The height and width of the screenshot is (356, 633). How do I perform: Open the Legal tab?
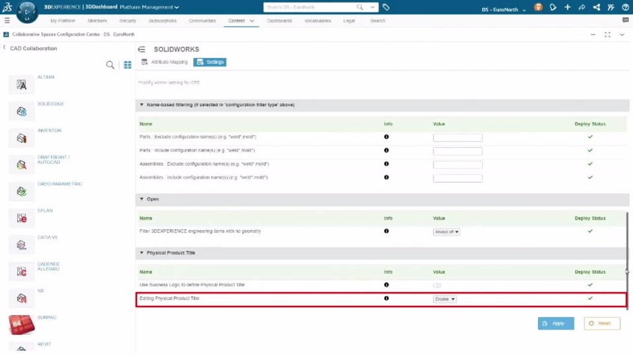click(x=349, y=20)
